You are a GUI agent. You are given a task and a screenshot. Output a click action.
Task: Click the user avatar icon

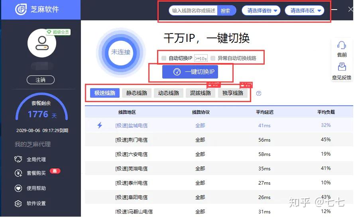pyautogui.click(x=42, y=43)
